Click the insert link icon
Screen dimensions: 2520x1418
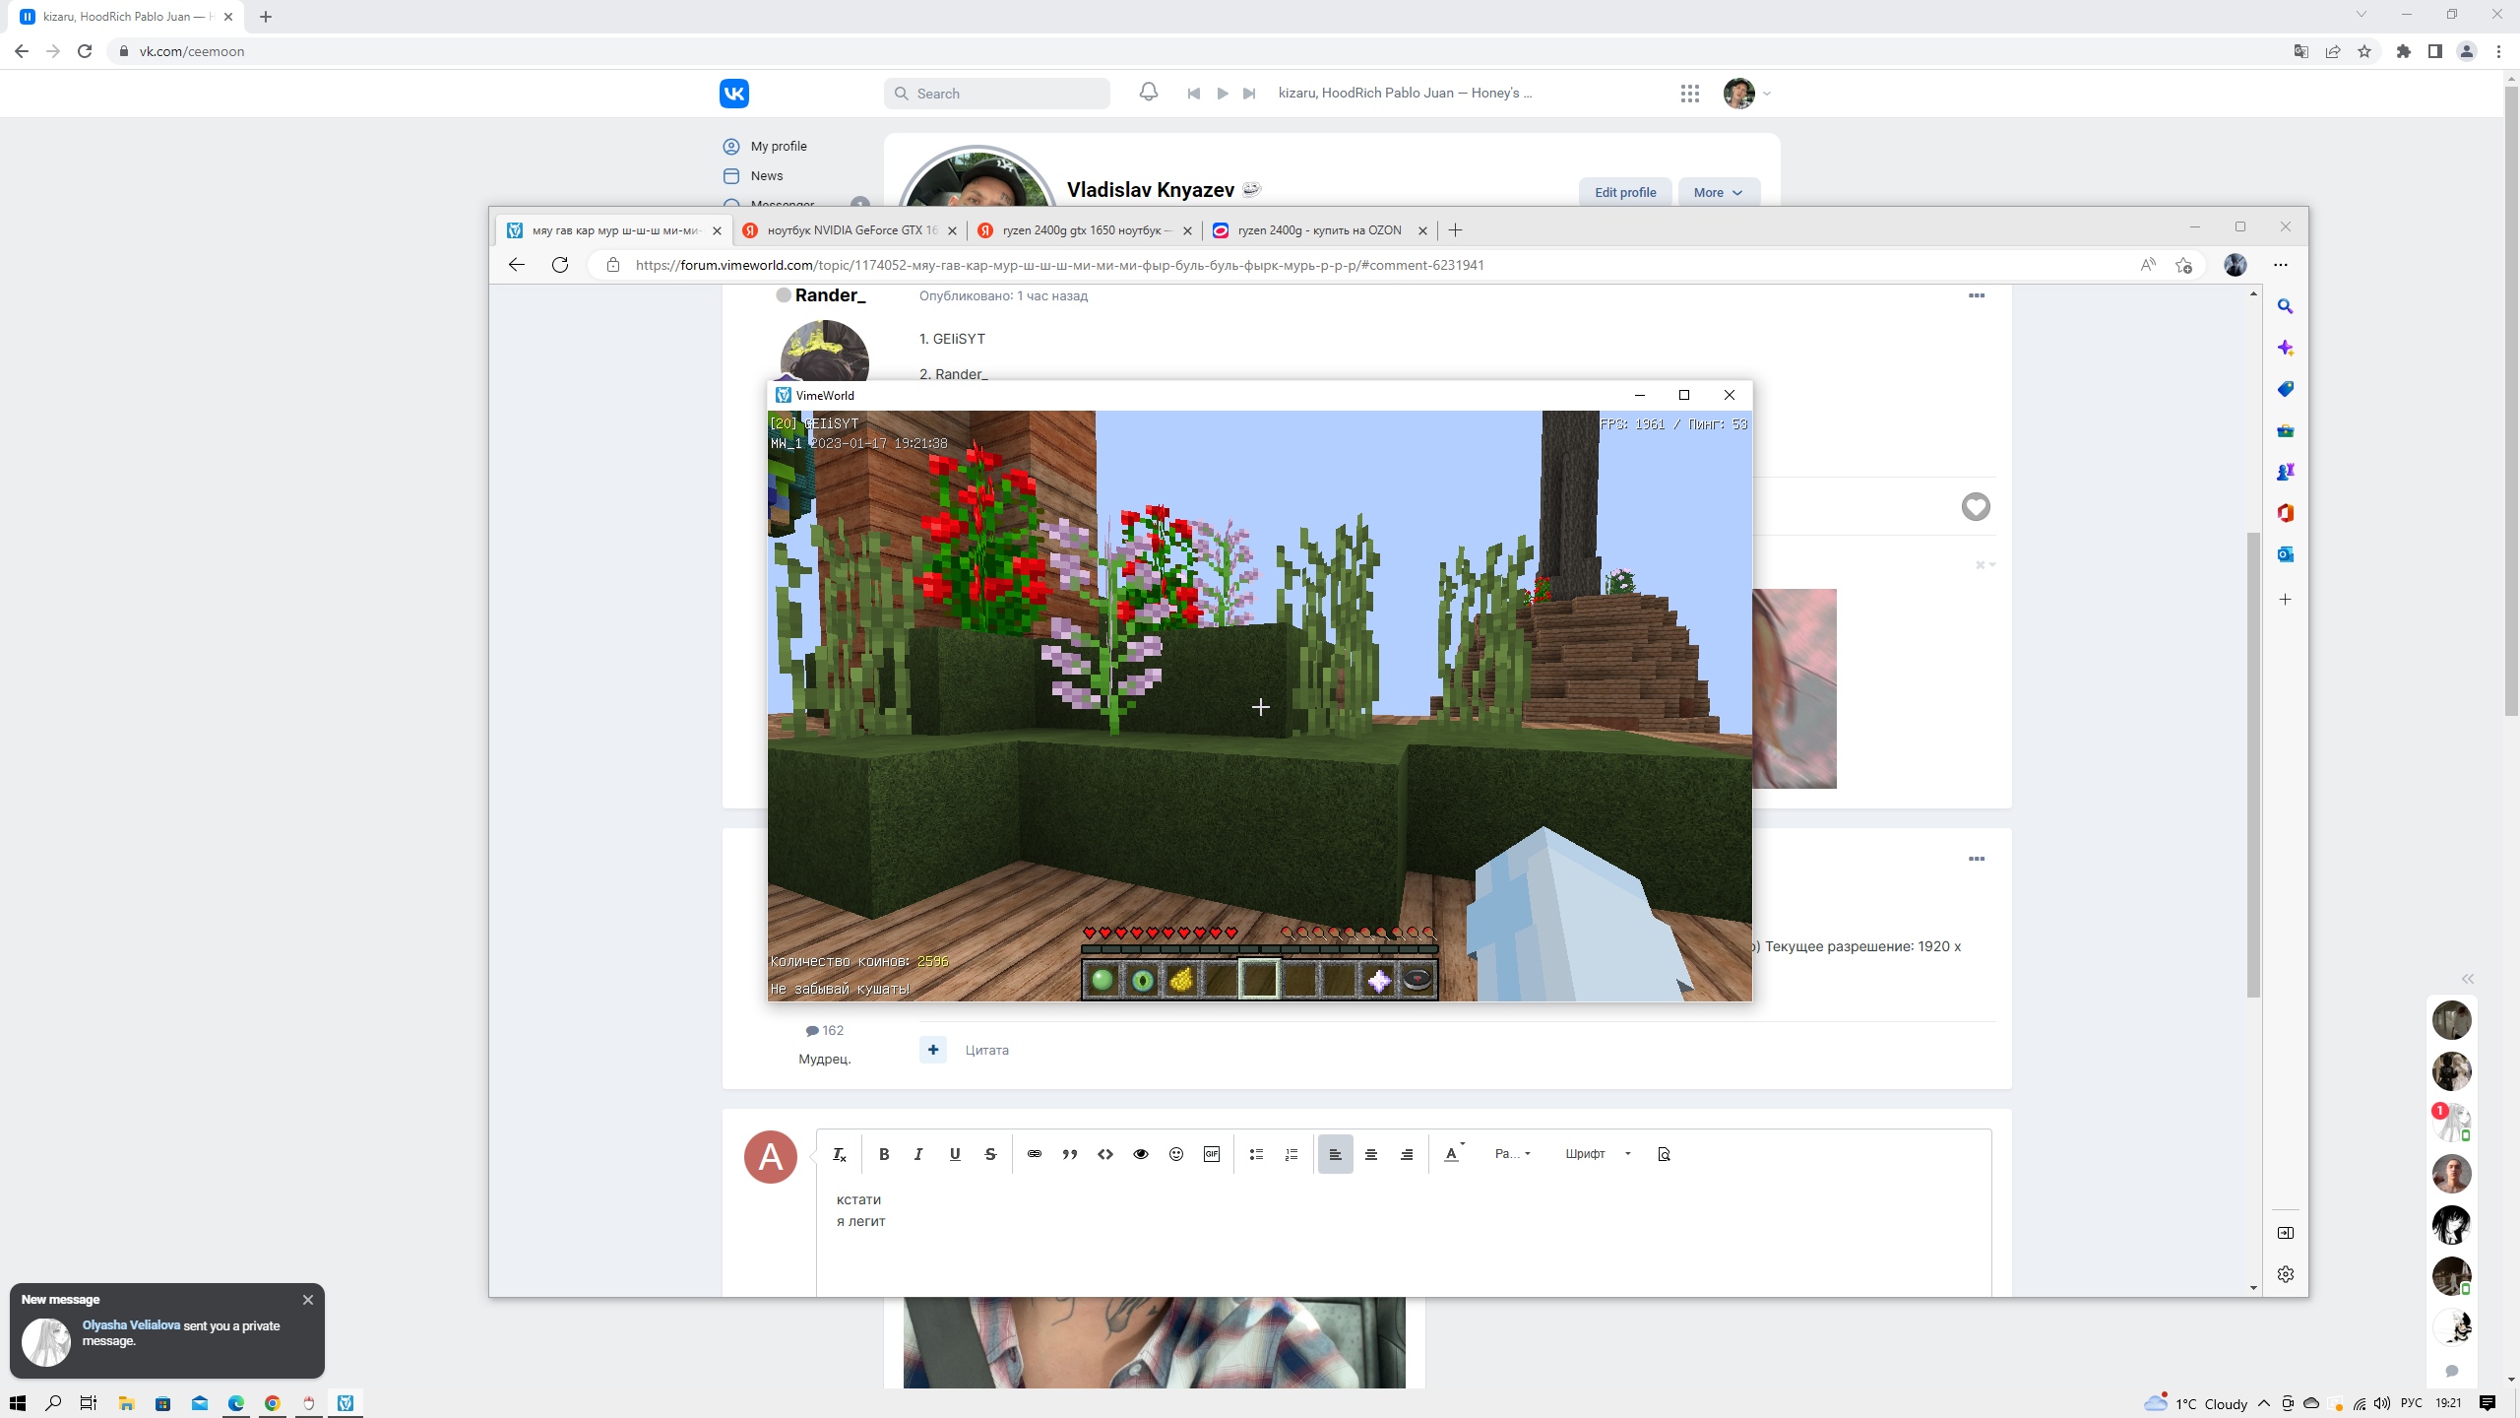pos(1035,1154)
